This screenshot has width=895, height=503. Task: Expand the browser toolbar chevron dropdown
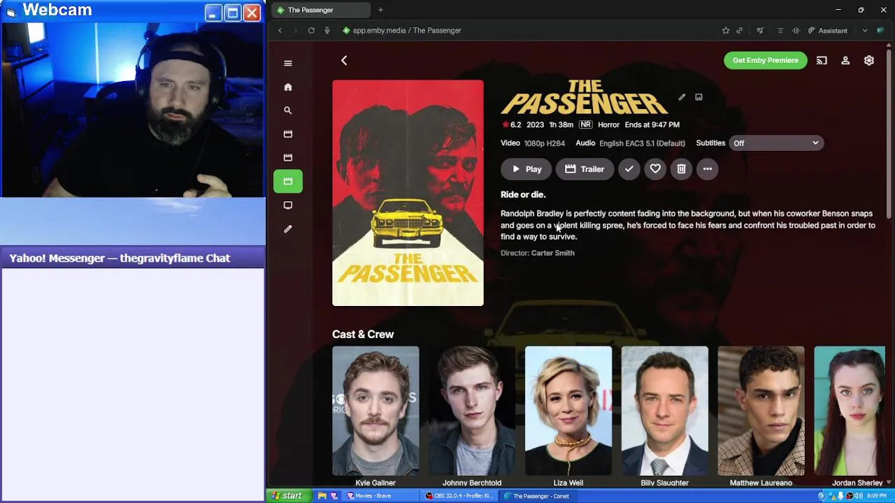coord(865,31)
